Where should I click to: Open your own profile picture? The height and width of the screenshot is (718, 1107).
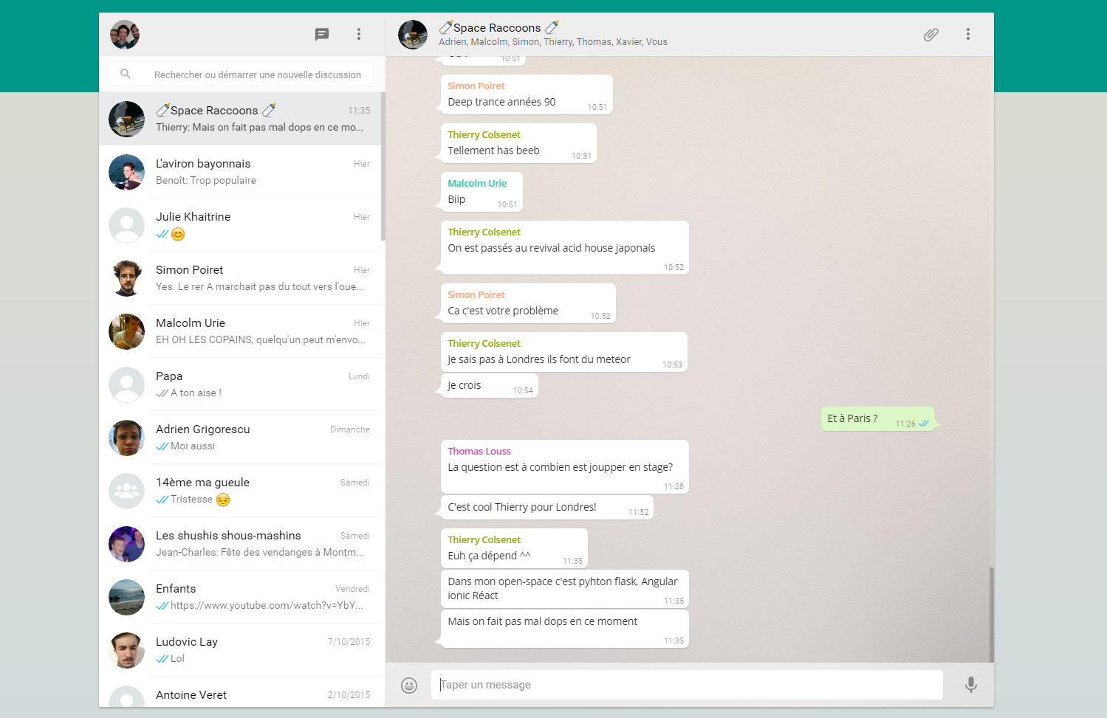tap(125, 34)
